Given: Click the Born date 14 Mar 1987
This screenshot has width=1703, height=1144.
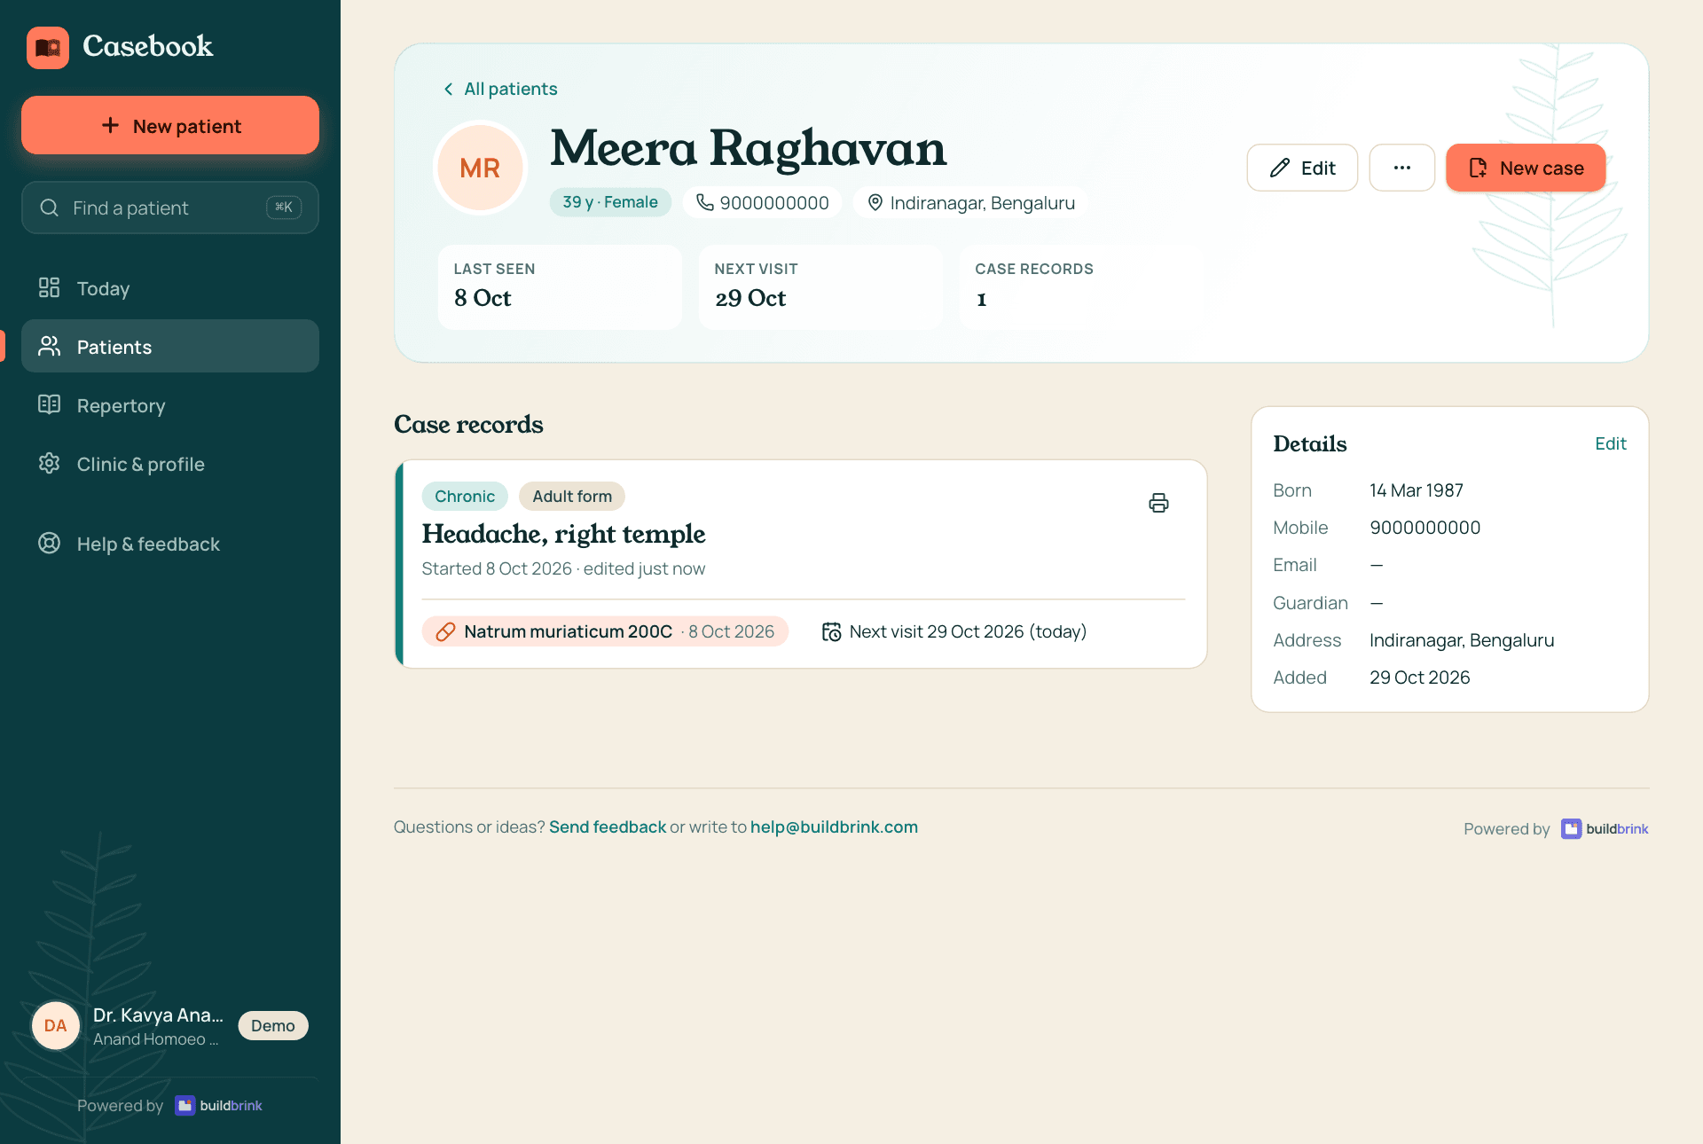Looking at the screenshot, I should pos(1417,490).
